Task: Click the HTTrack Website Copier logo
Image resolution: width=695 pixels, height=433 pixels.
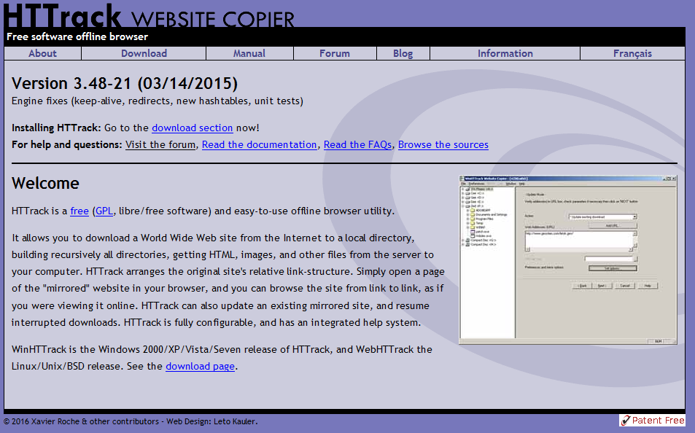Action: click(x=149, y=16)
